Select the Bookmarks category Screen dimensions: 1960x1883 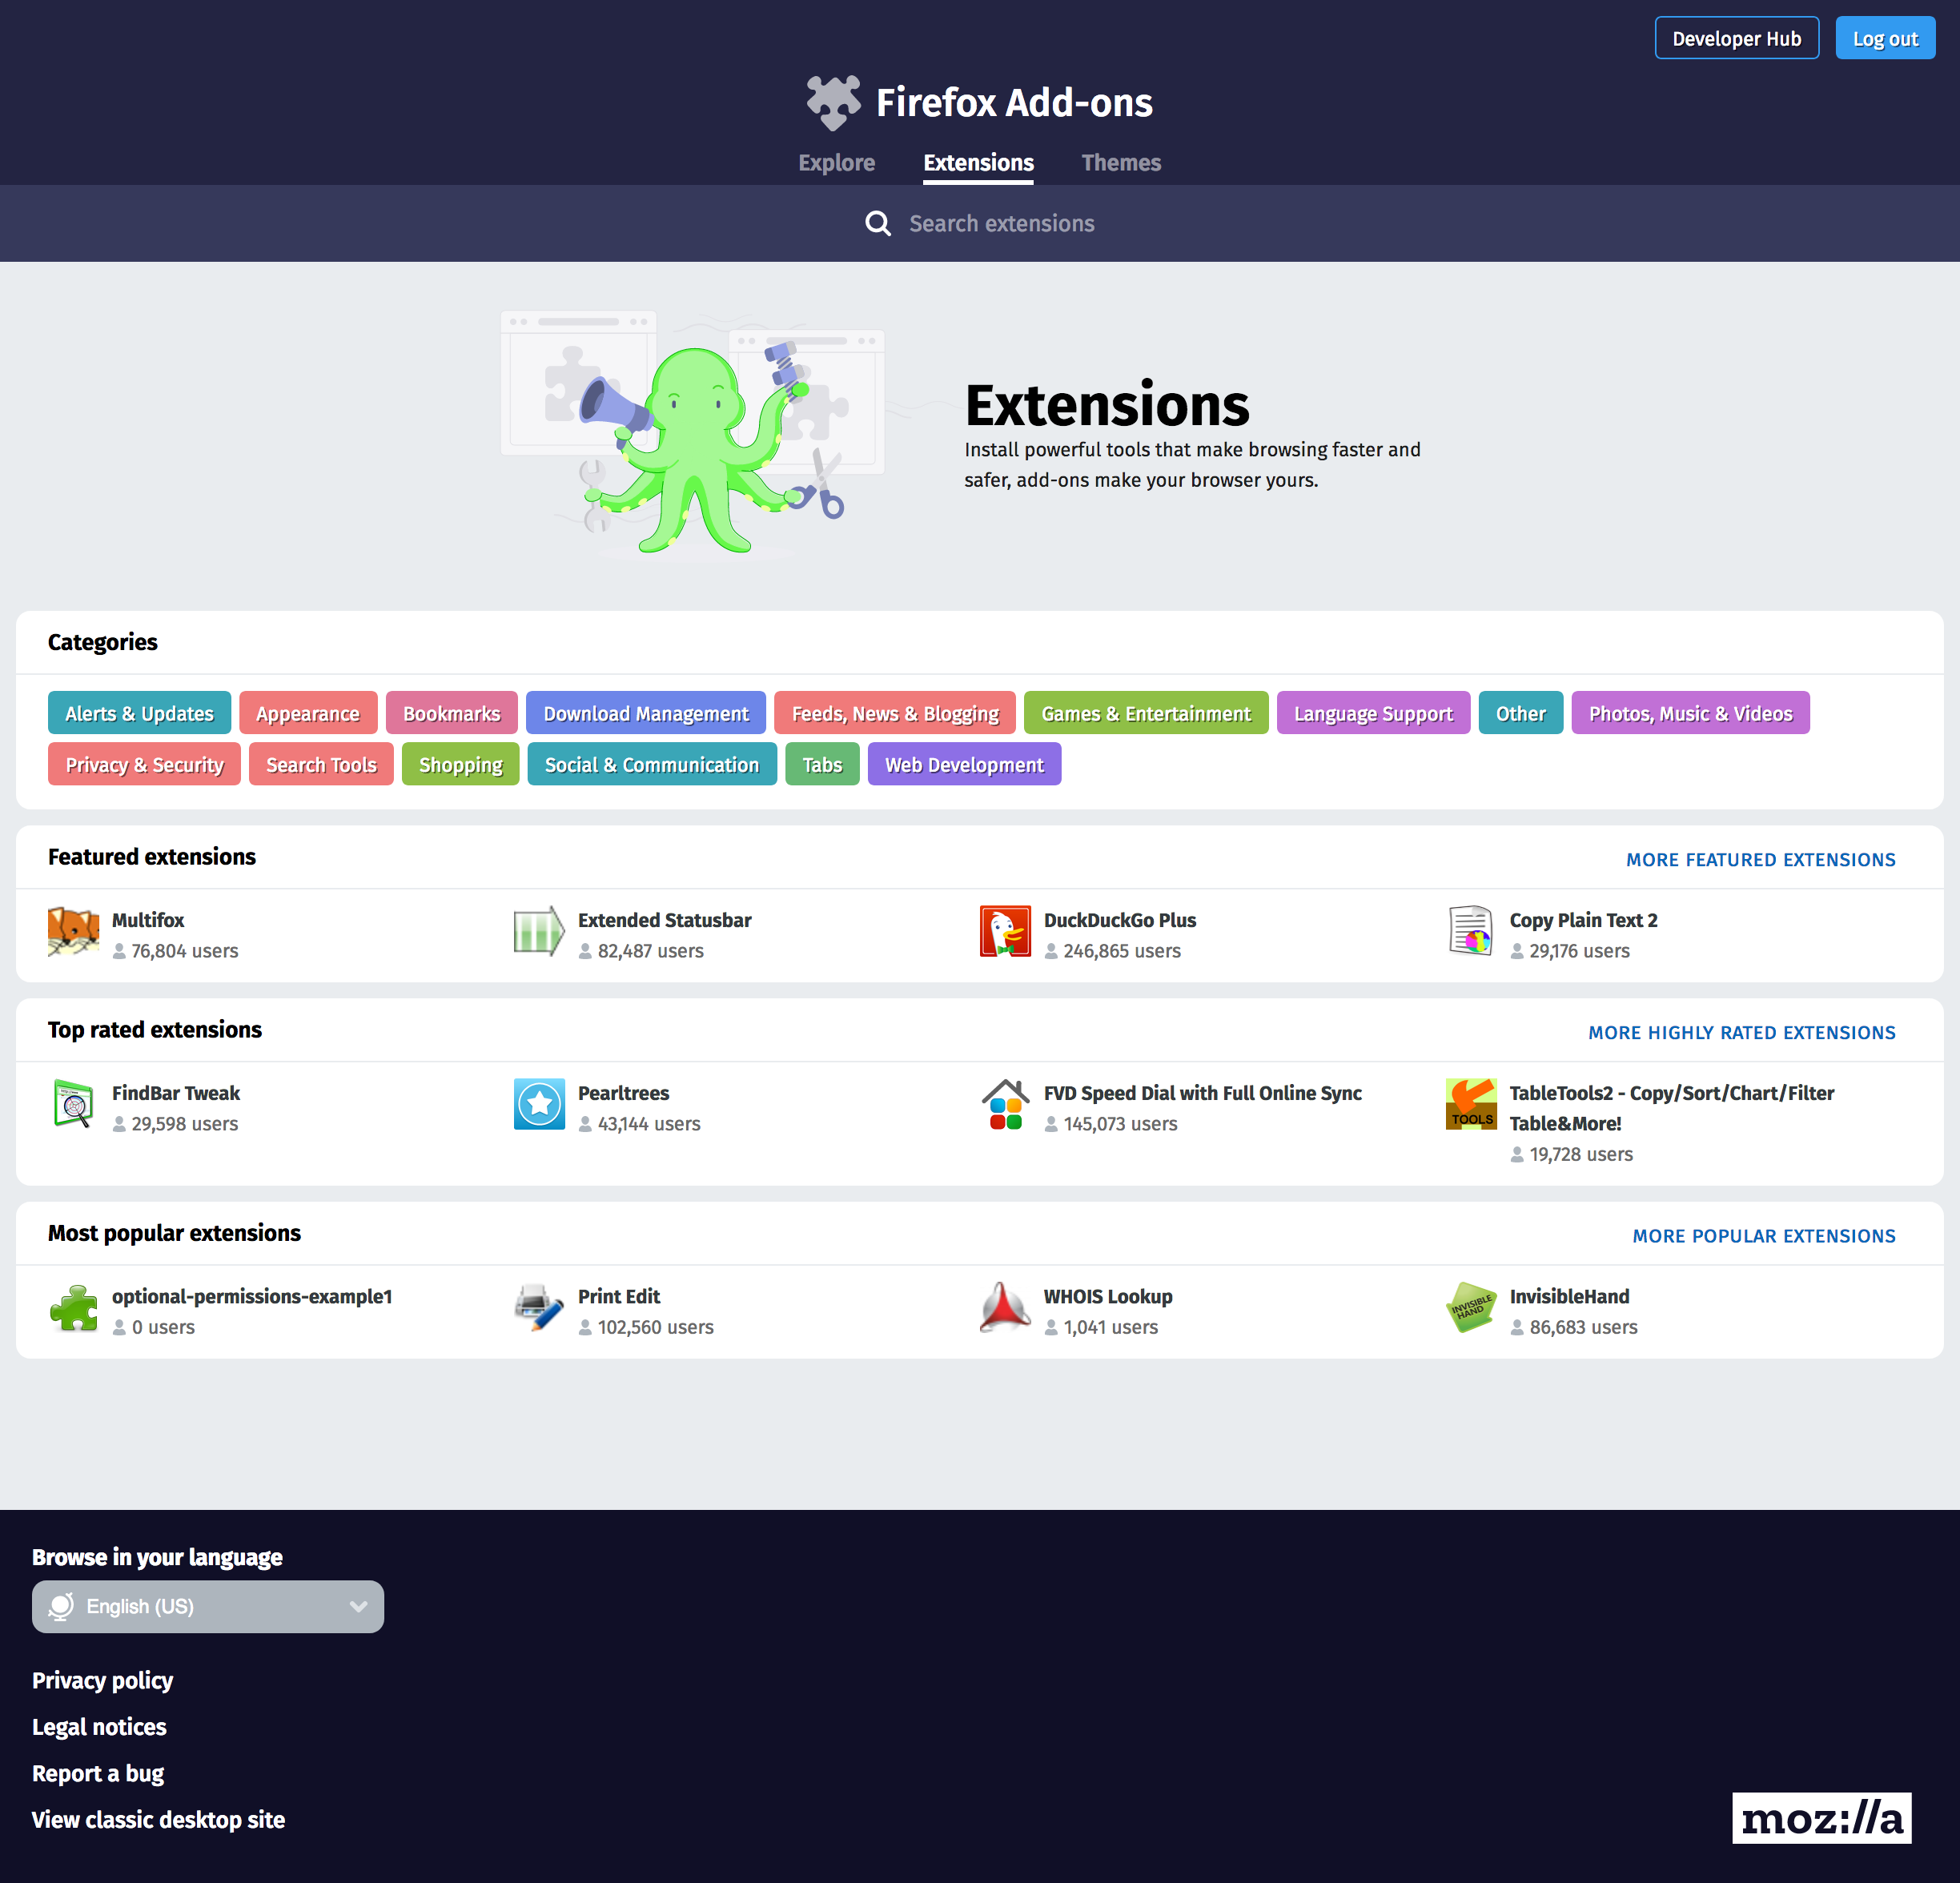[452, 713]
